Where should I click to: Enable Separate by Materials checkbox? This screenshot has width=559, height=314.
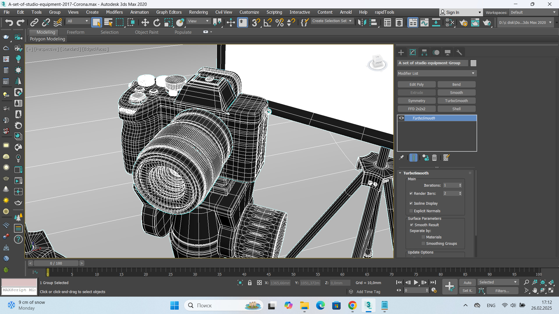423,237
